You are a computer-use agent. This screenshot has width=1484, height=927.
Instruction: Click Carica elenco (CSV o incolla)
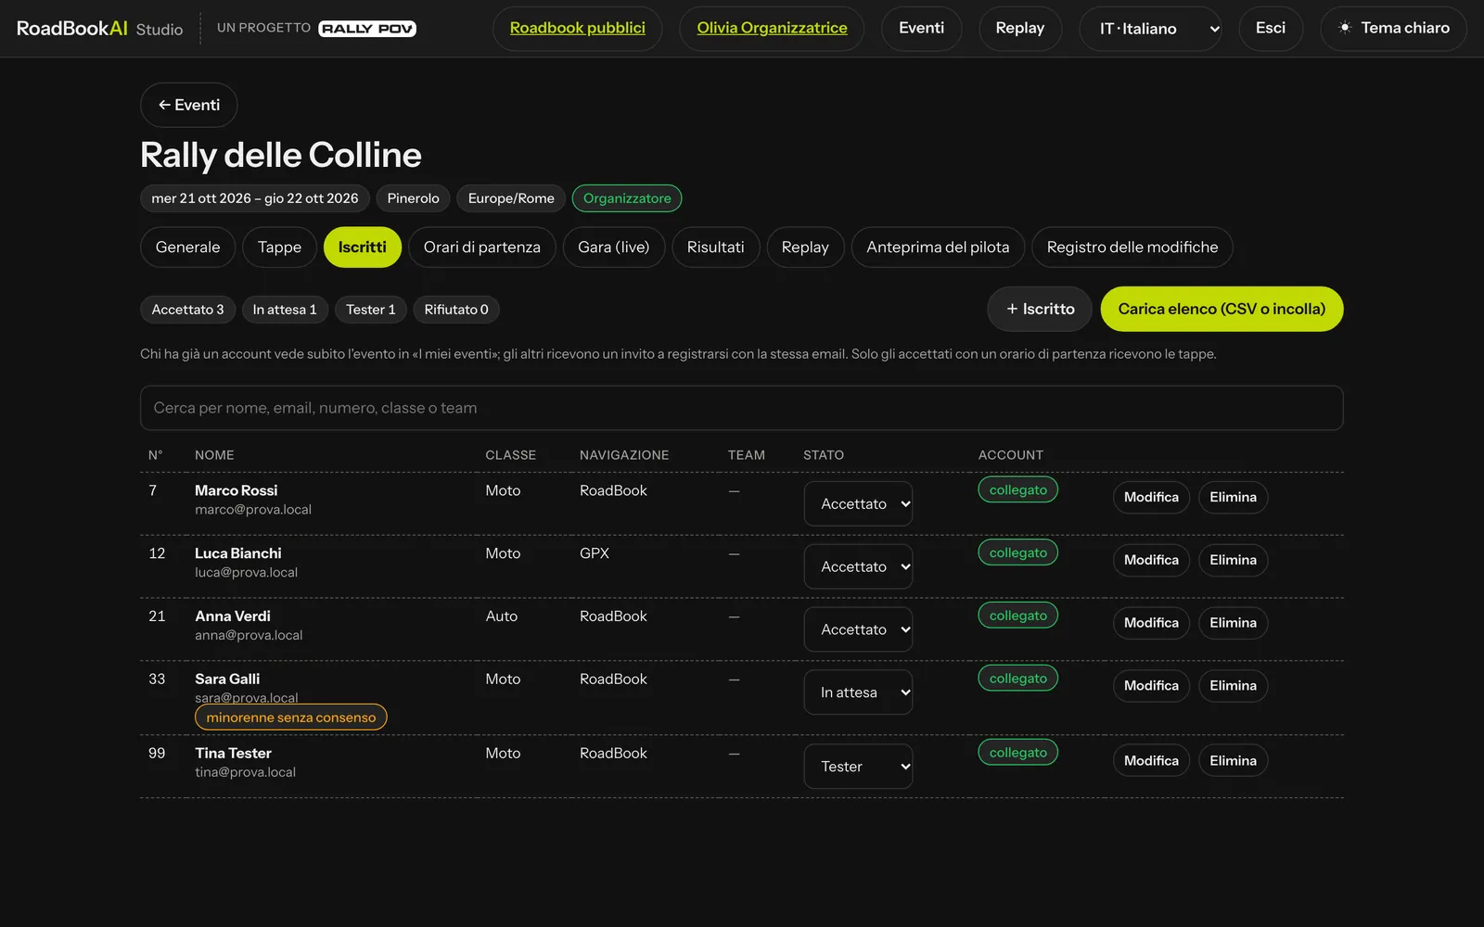click(1222, 309)
